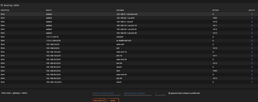Select the 192.168.122.0/24 route cell

(54, 82)
